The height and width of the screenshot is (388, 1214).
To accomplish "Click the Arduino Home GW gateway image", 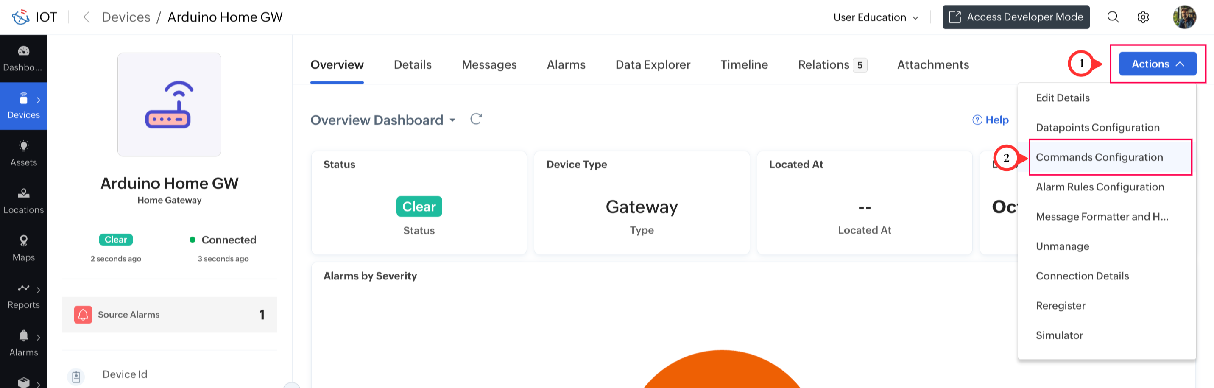I will pyautogui.click(x=169, y=104).
